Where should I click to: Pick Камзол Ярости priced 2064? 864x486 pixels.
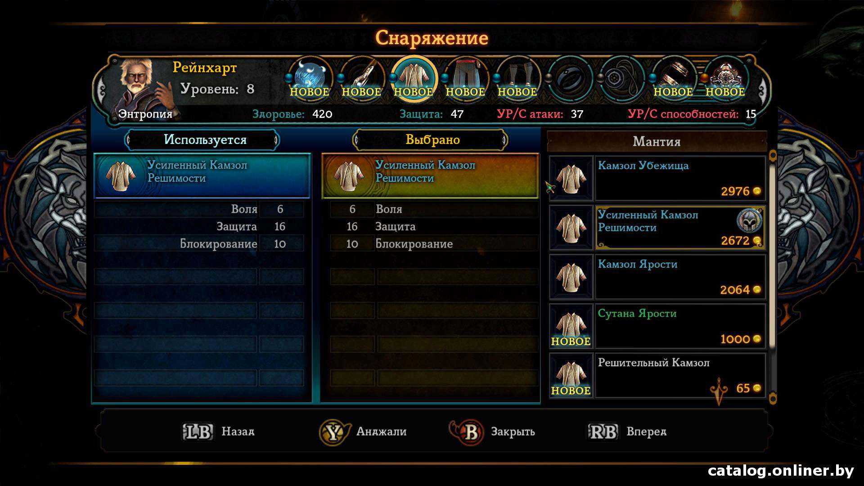tap(657, 277)
